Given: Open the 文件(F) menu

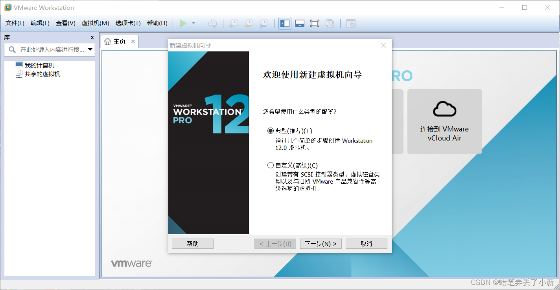Looking at the screenshot, I should coord(15,23).
